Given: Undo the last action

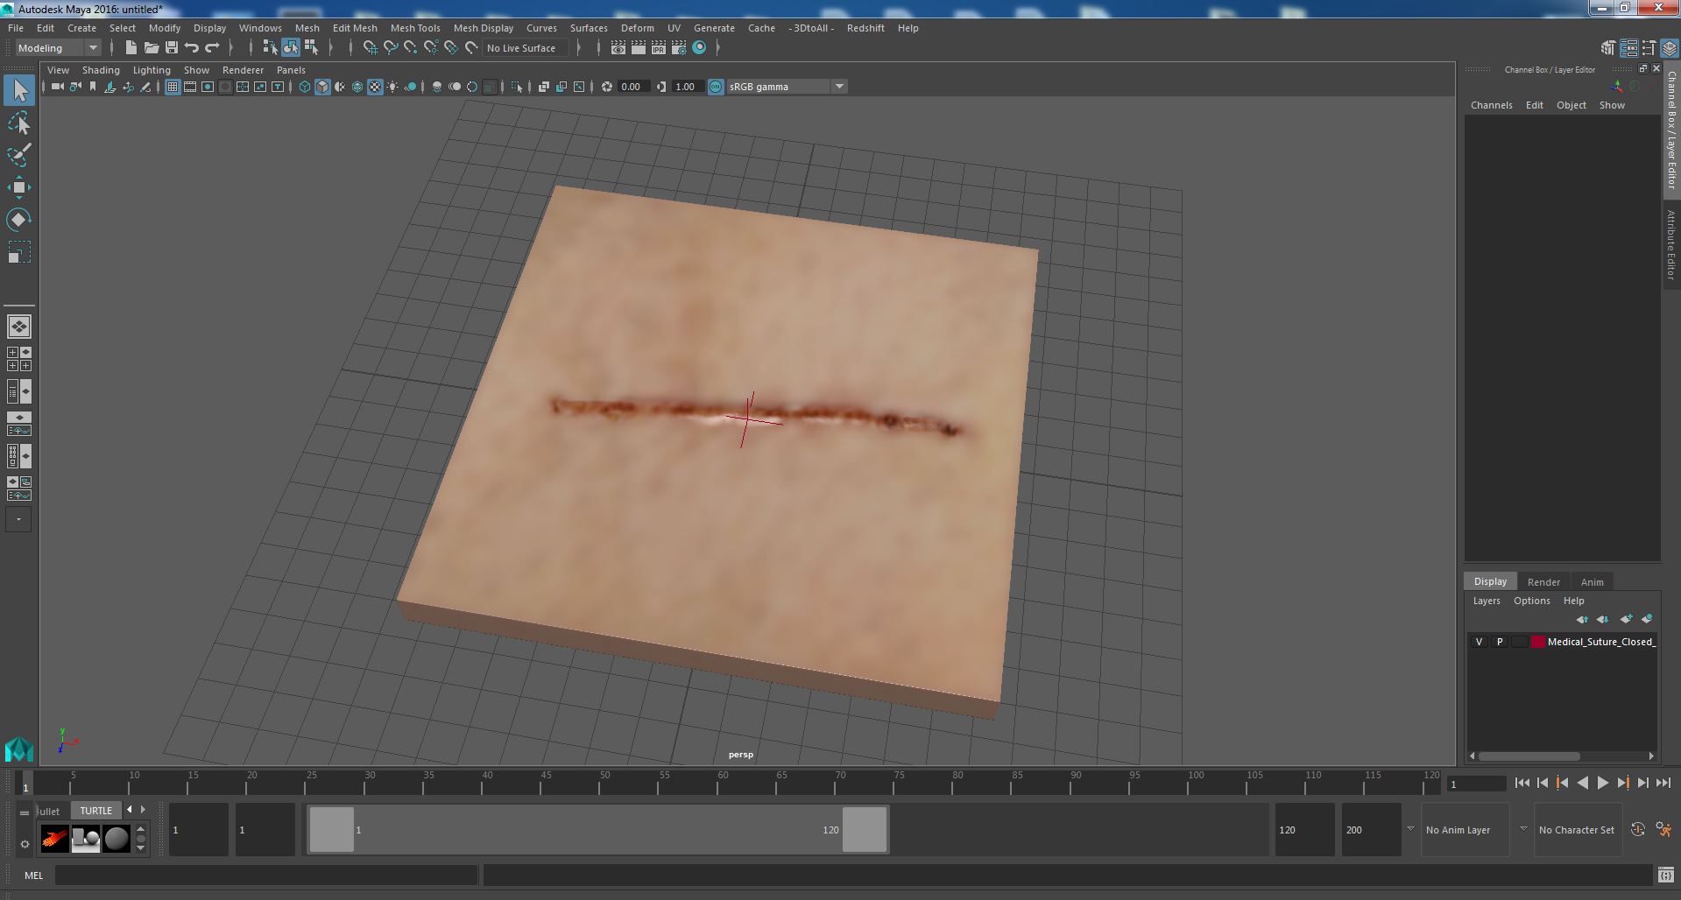Looking at the screenshot, I should click(x=192, y=48).
